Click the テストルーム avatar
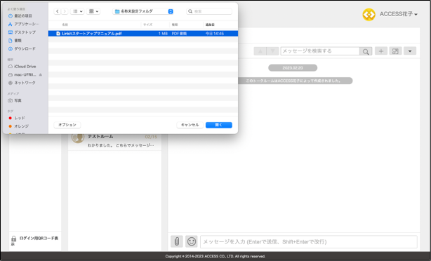The image size is (431, 261). [78, 138]
